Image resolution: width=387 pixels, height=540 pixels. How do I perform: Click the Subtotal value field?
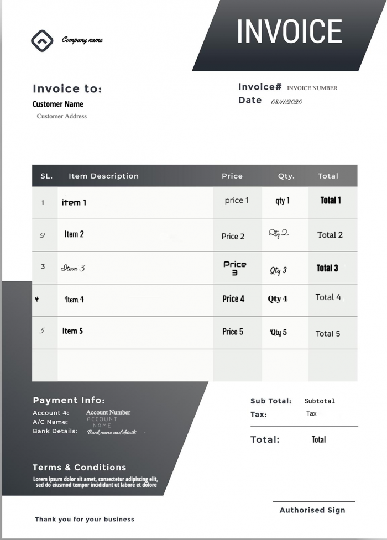(320, 401)
